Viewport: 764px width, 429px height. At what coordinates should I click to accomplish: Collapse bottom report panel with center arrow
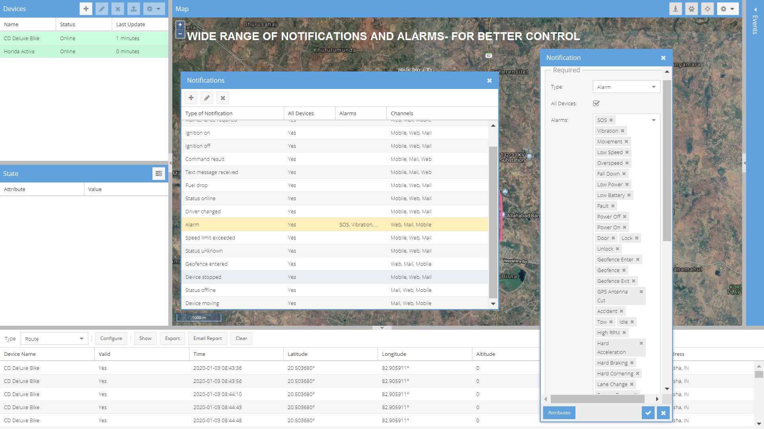pos(382,328)
